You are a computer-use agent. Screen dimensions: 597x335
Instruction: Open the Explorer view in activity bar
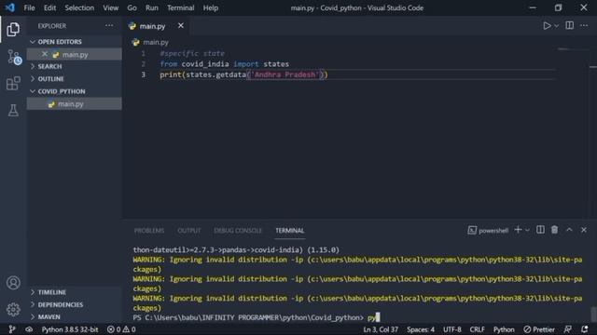click(x=13, y=29)
